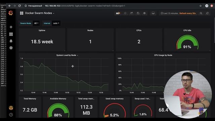Click the Total Memory panel title
Image resolution: width=215 pixels, height=121 pixels.
pos(30,98)
